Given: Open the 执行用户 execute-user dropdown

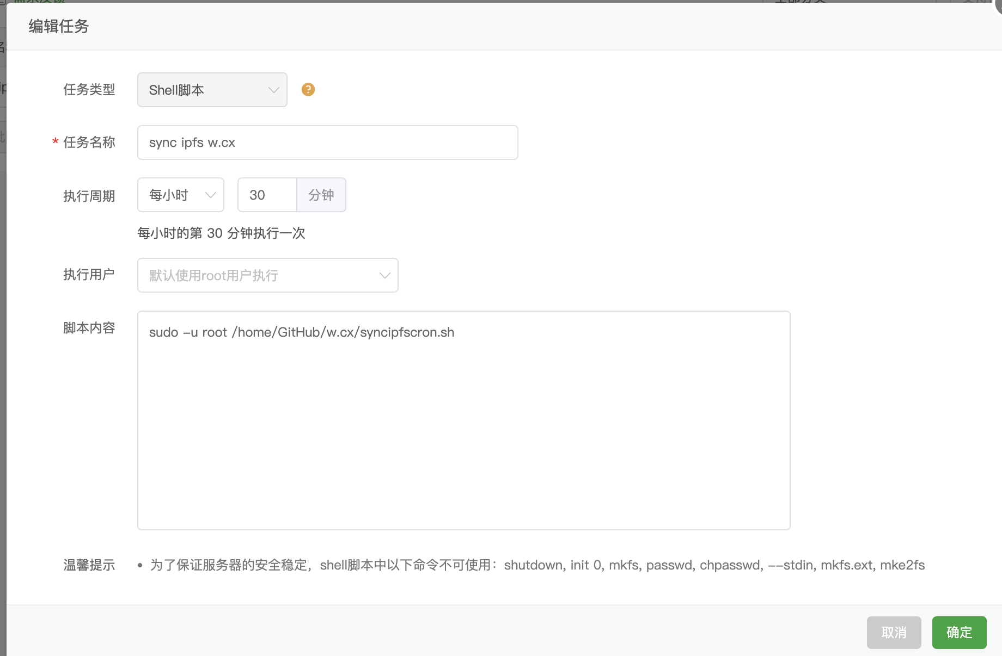Looking at the screenshot, I should point(267,275).
